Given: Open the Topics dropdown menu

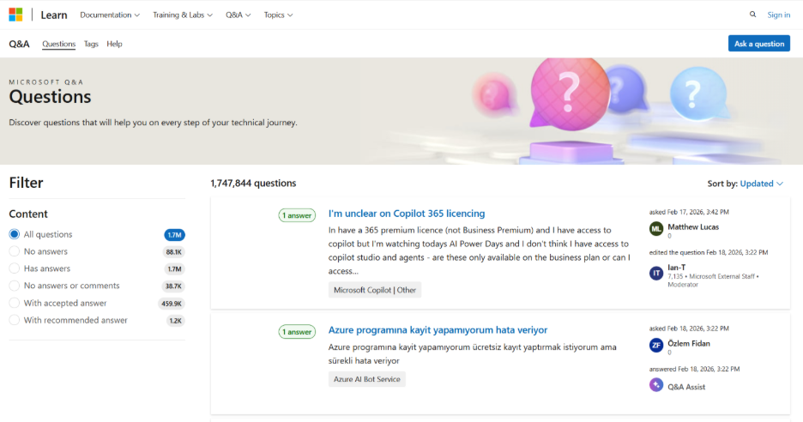Looking at the screenshot, I should click(x=278, y=15).
